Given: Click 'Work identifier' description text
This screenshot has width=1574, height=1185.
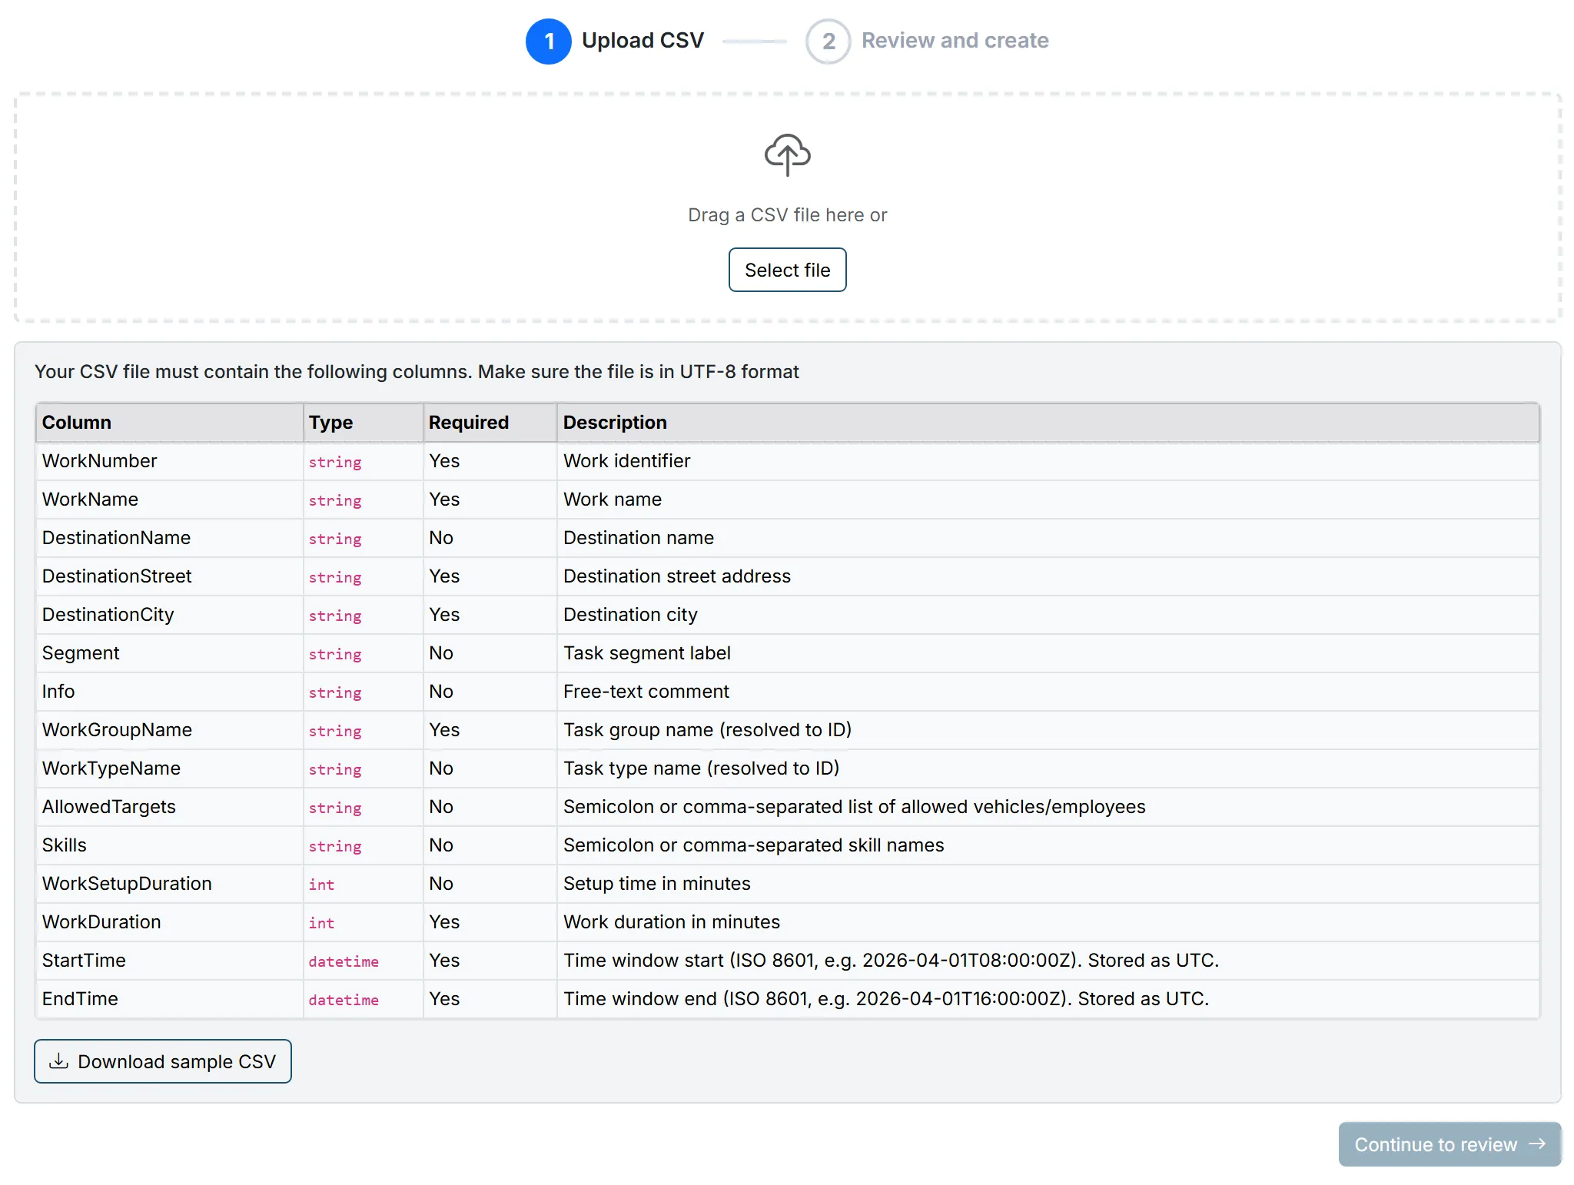Looking at the screenshot, I should click(626, 461).
